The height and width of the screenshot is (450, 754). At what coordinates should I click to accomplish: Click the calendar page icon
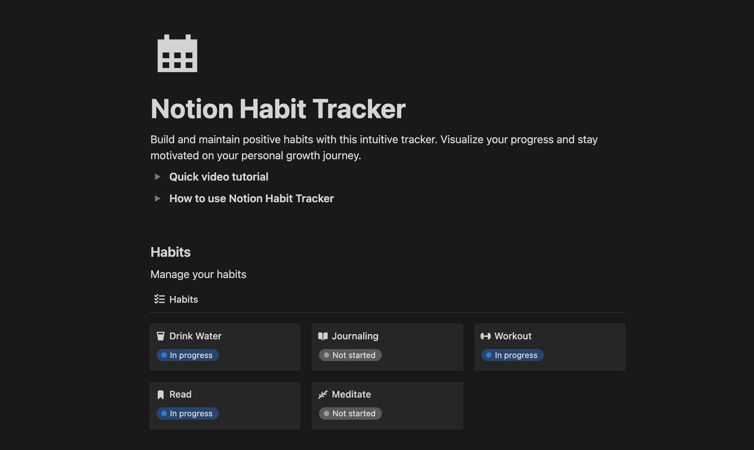click(x=177, y=54)
